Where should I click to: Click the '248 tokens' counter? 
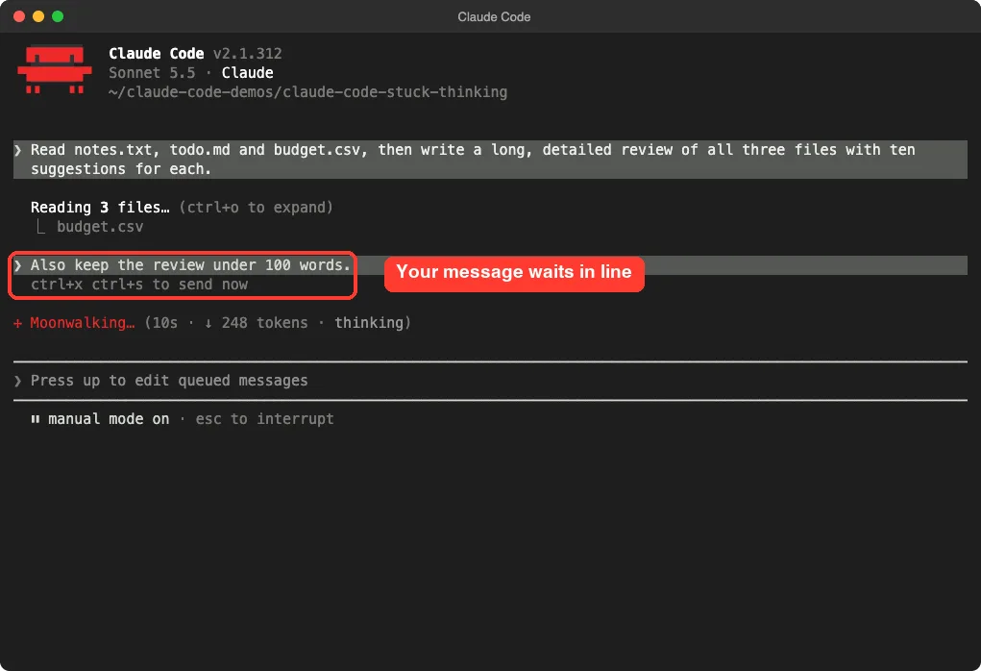264,323
